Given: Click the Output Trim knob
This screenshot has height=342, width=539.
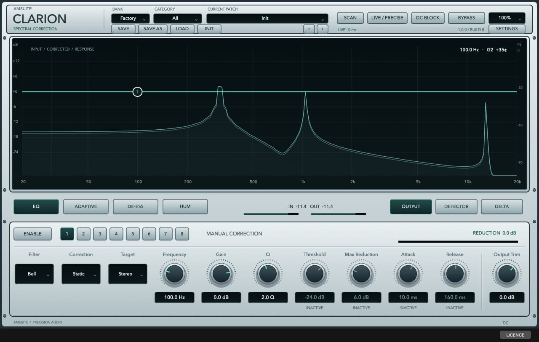Looking at the screenshot, I should click(507, 274).
